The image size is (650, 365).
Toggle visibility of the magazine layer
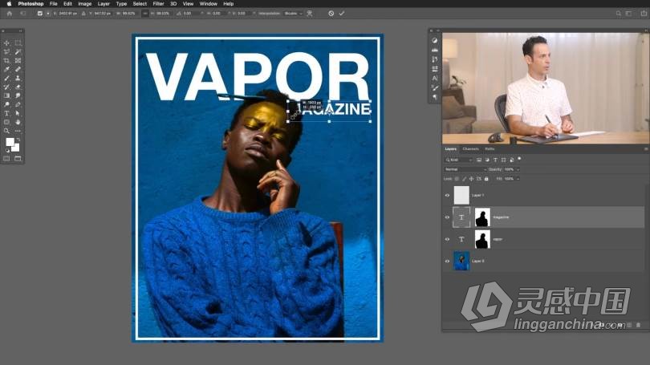click(x=448, y=217)
